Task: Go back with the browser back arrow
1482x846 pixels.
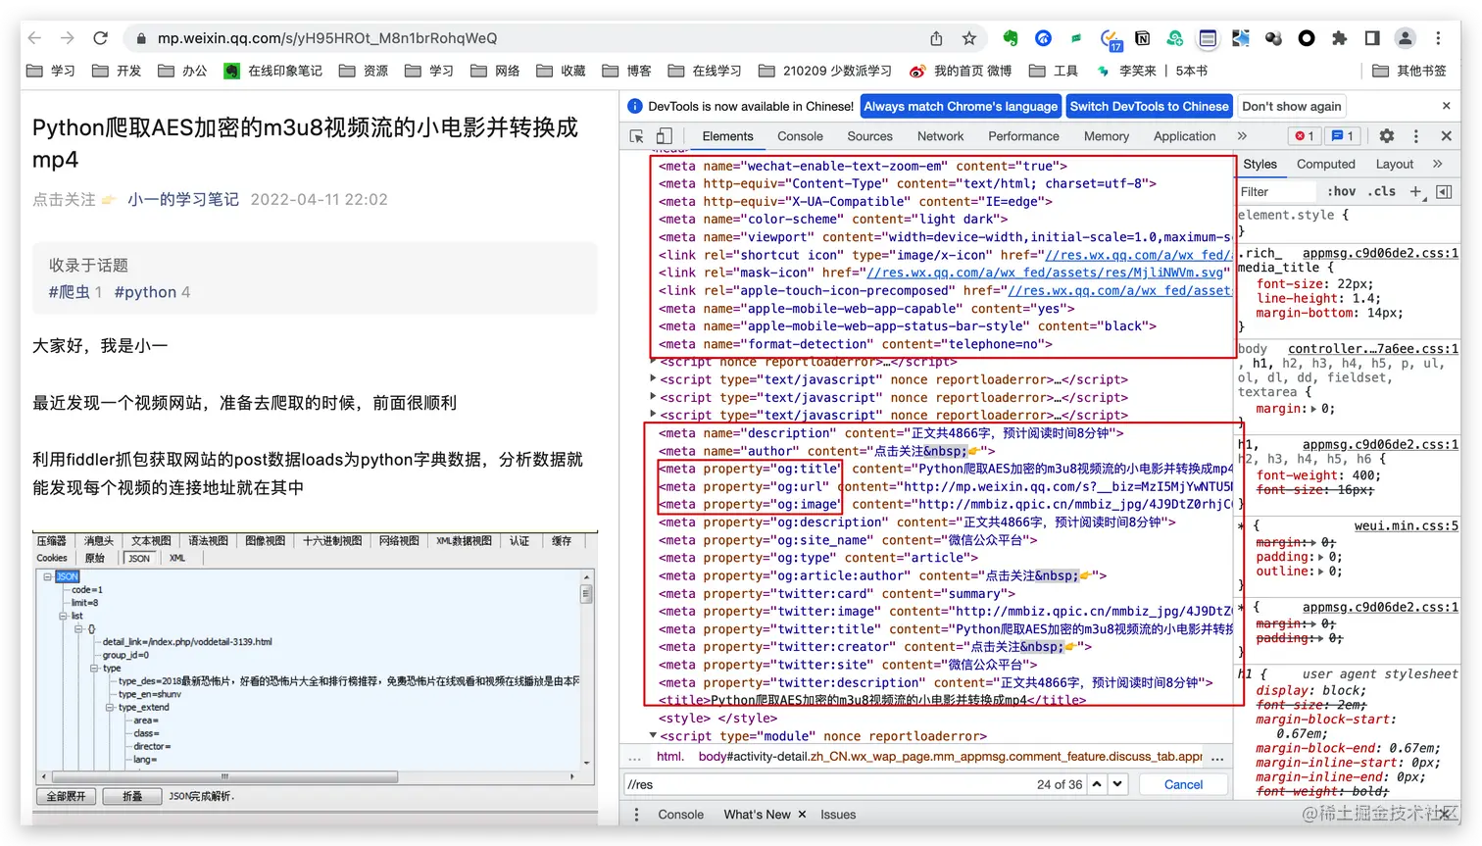Action: tap(35, 38)
